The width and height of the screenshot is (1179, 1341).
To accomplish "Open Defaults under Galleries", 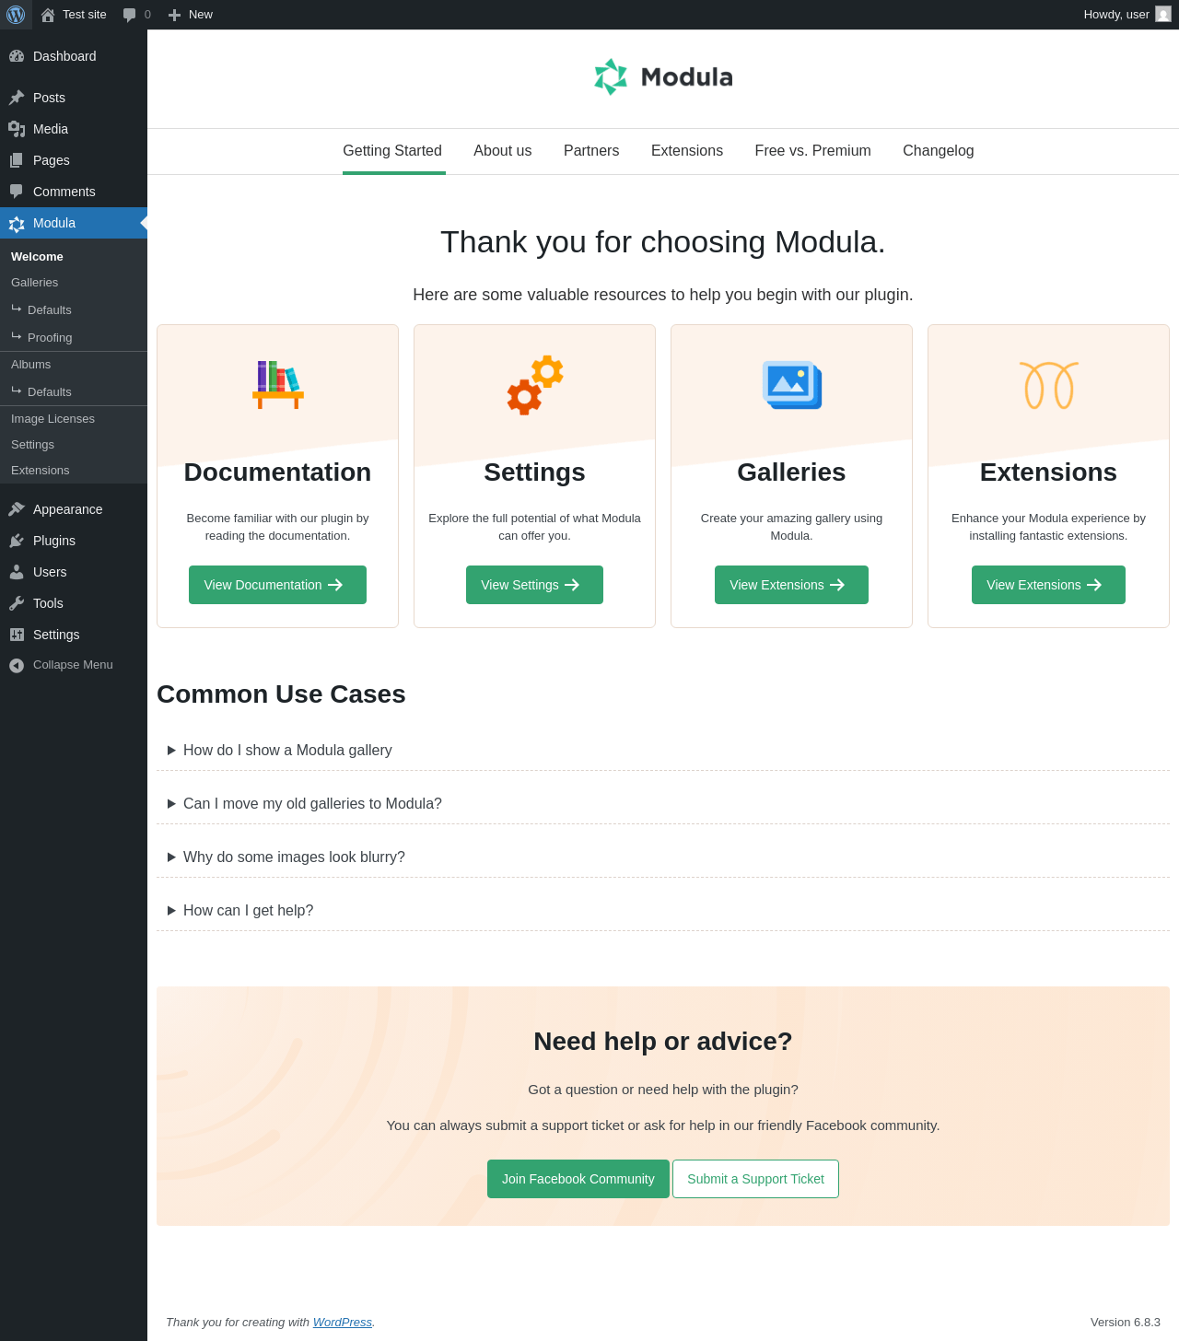I will tap(74, 309).
